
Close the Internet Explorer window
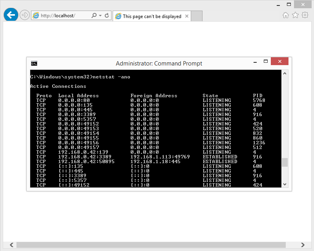click(303, 4)
